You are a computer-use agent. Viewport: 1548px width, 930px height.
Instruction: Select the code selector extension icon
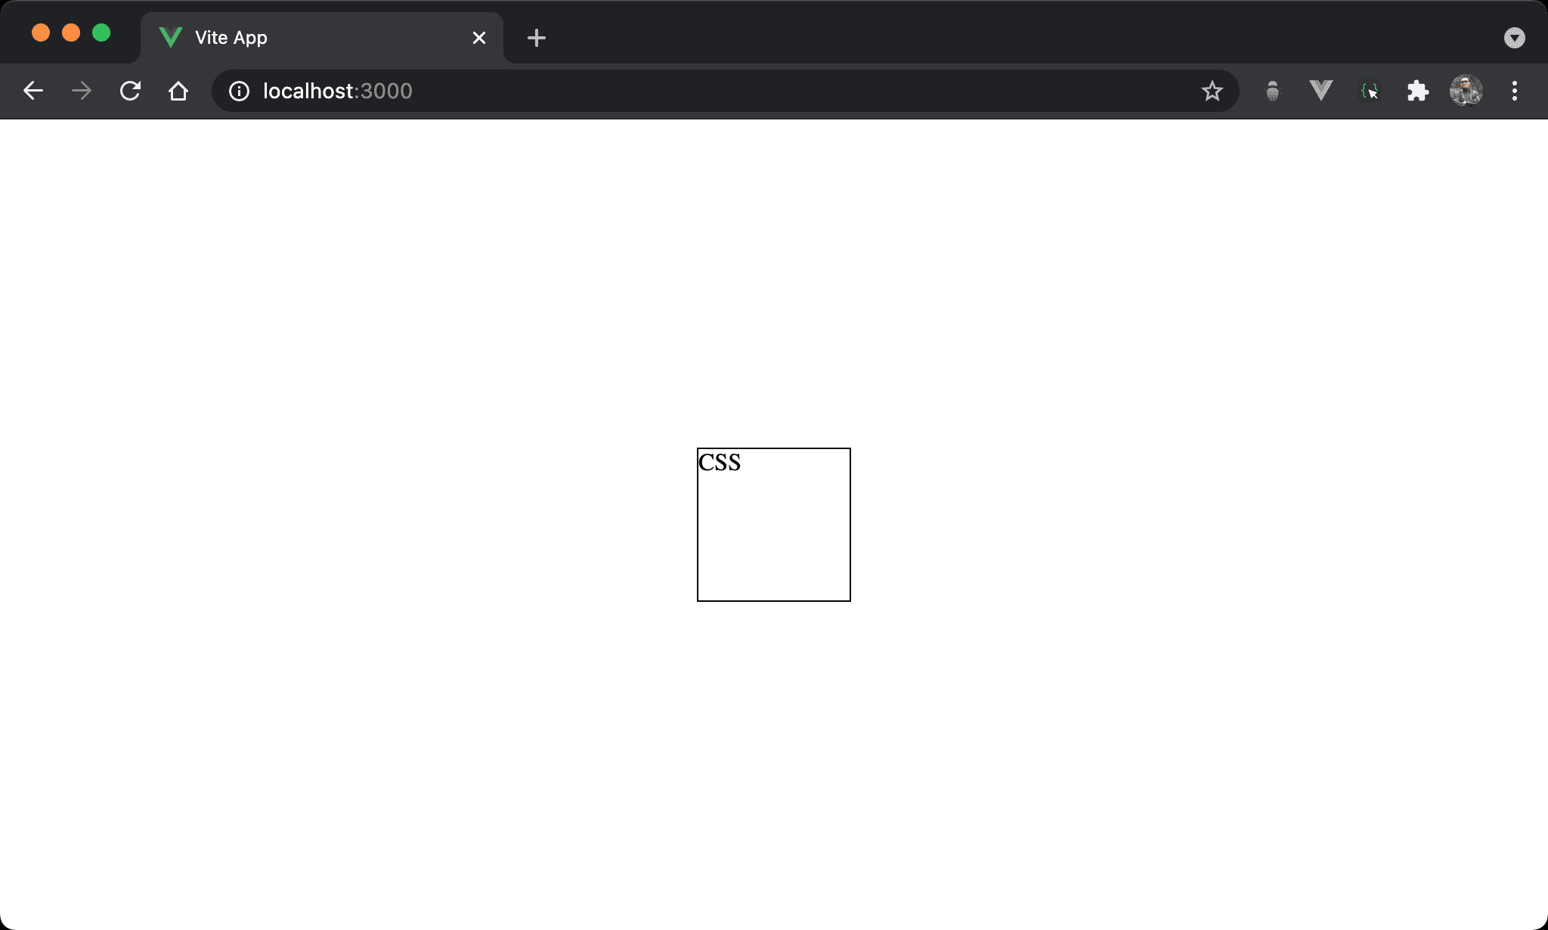(x=1370, y=91)
